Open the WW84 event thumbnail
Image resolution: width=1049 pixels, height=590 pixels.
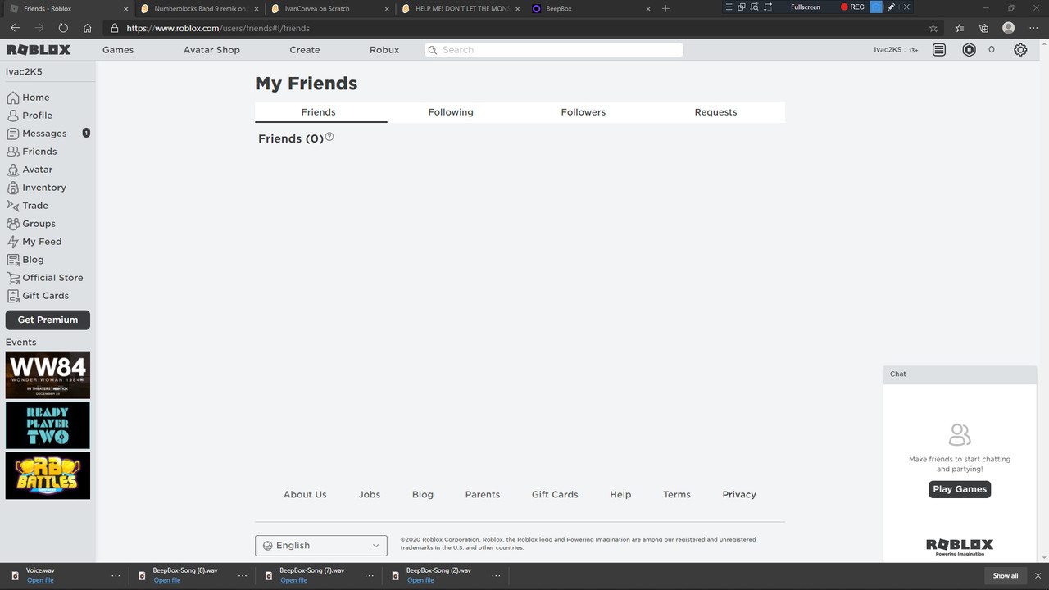[x=48, y=375]
